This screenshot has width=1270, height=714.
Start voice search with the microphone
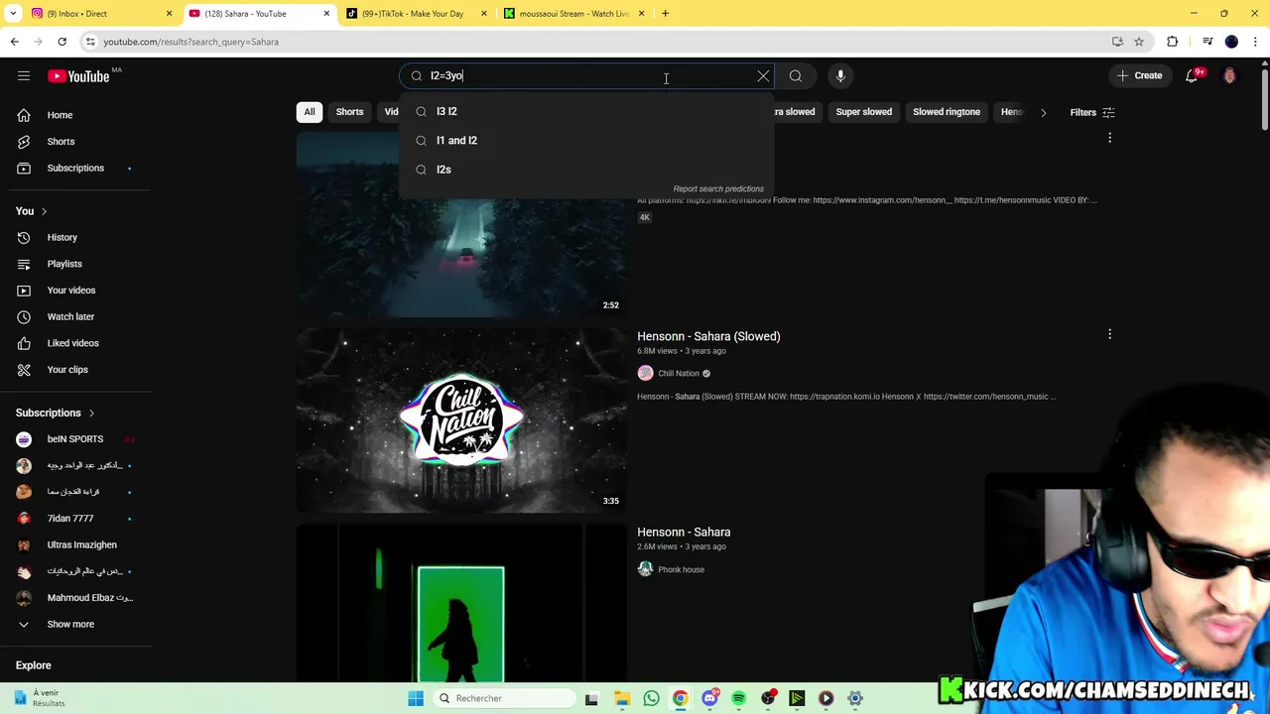840,75
